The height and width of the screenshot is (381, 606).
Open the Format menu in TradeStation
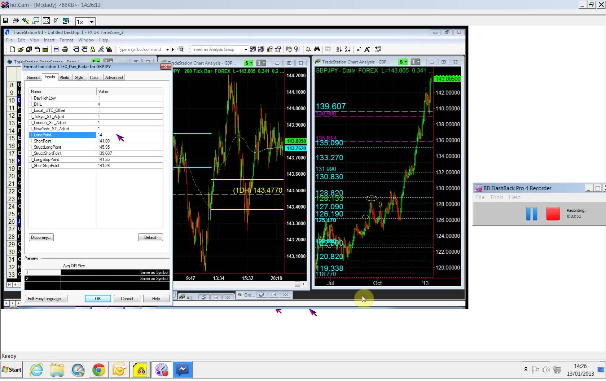[66, 40]
